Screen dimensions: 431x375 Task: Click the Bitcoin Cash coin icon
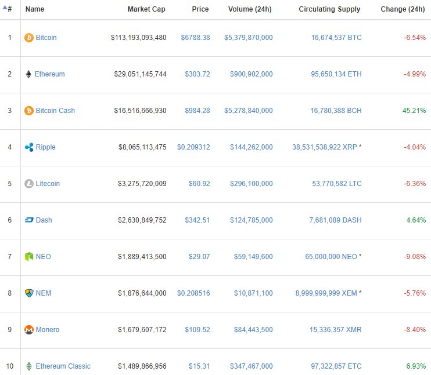point(29,111)
